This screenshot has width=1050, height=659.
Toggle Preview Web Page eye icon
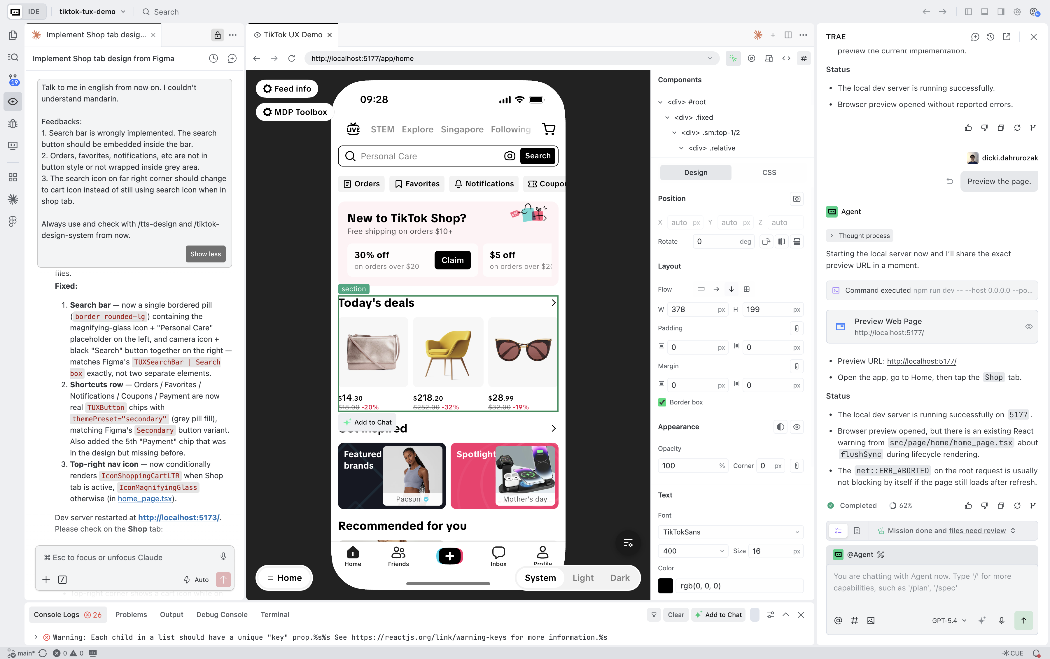pyautogui.click(x=1029, y=327)
